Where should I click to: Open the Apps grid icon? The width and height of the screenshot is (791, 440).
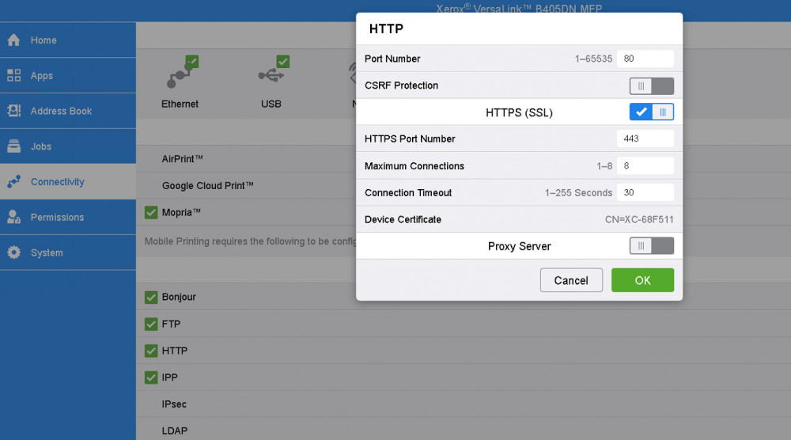tap(13, 76)
